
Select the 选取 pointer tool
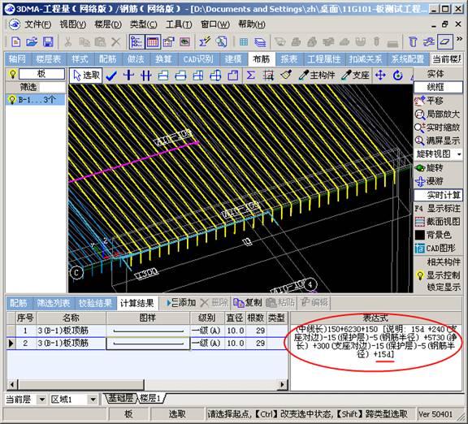pos(86,76)
